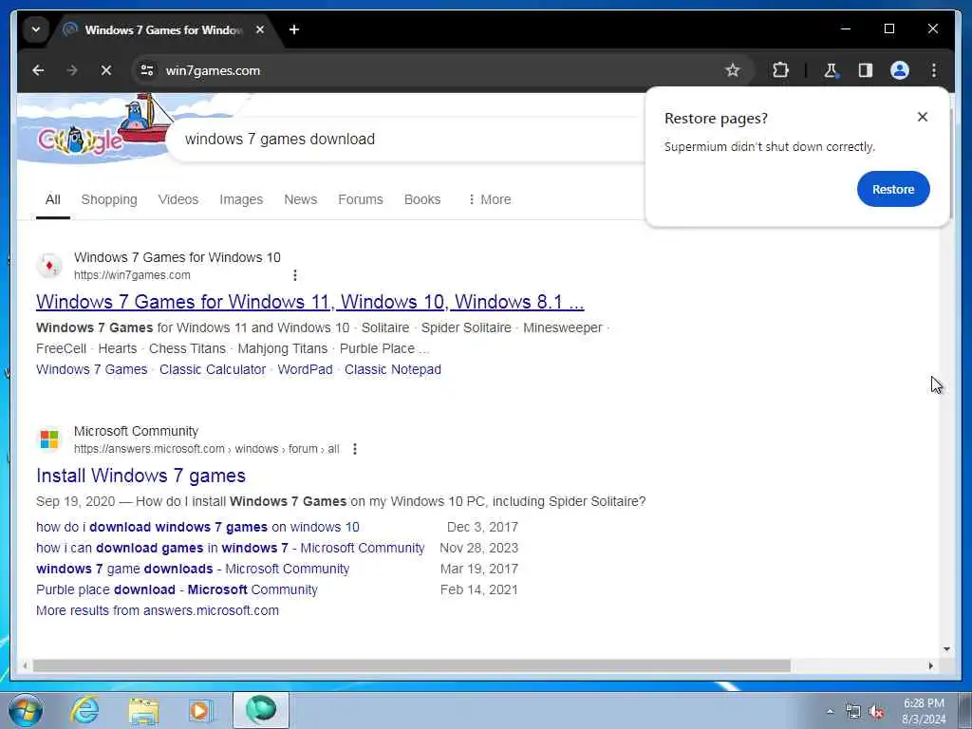Image resolution: width=972 pixels, height=729 pixels.
Task: Click the horizontal scrollbar left arrow
Action: (25, 665)
